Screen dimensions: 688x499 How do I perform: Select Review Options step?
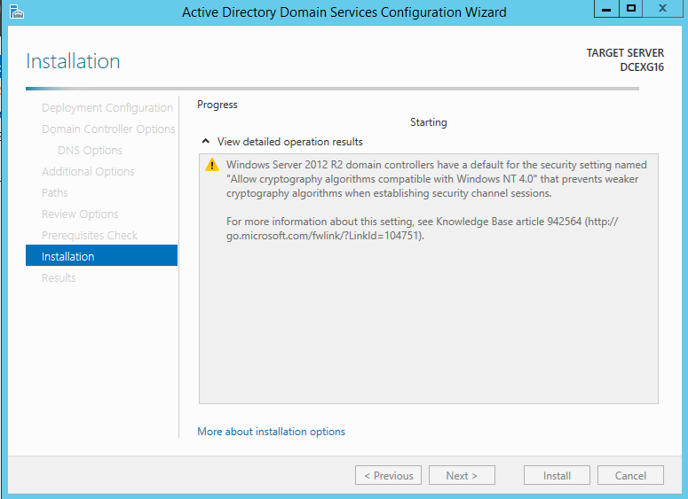click(80, 214)
